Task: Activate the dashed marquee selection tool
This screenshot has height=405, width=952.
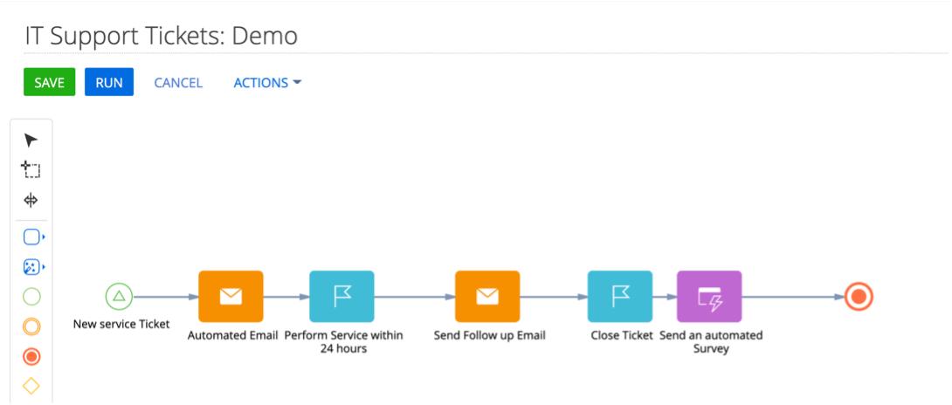Action: (31, 170)
